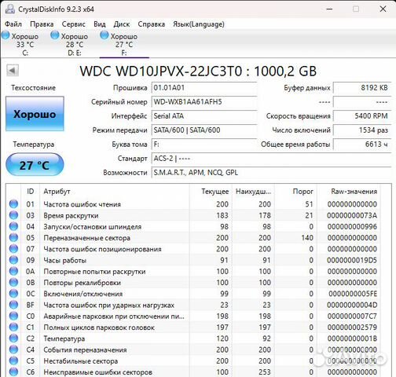
Task: Click the Стандарт field ACS-2
Action: [x=272, y=159]
